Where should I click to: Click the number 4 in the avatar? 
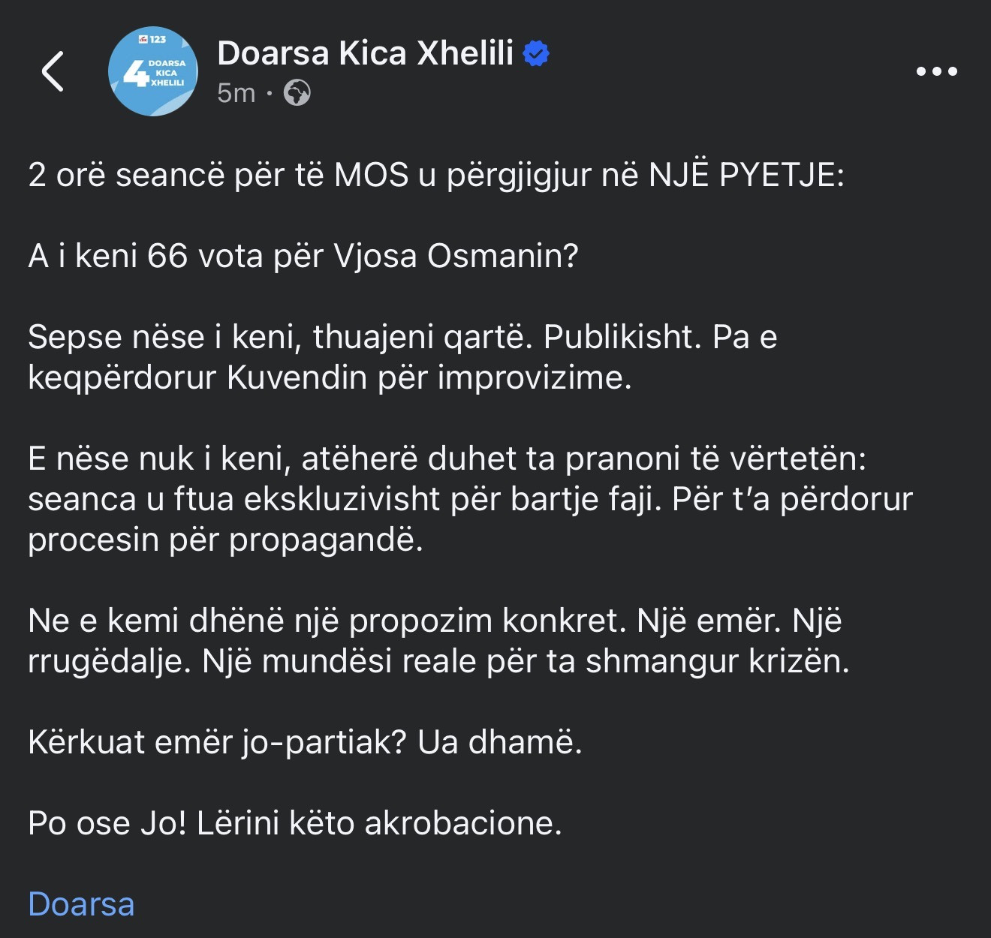[134, 74]
